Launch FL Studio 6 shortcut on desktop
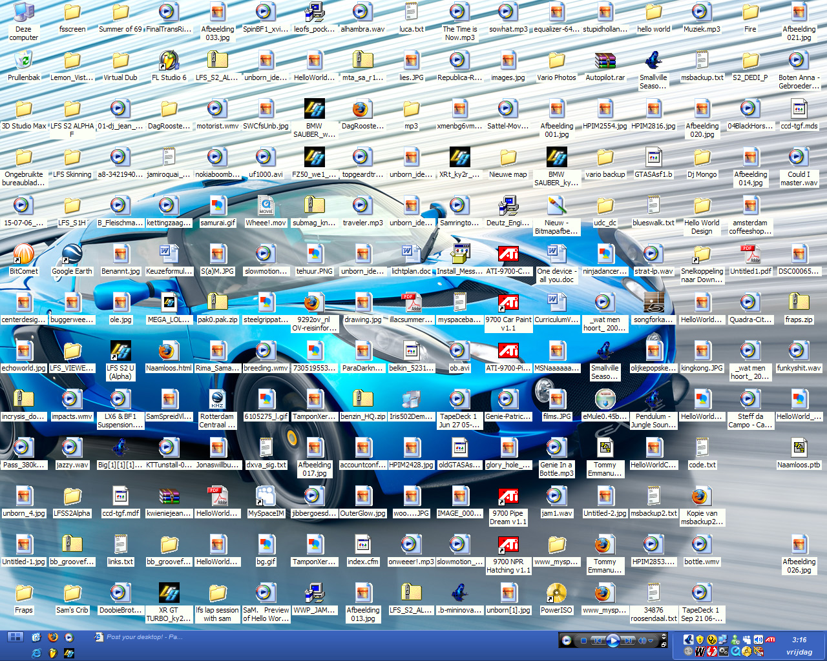827x661 pixels. point(169,66)
